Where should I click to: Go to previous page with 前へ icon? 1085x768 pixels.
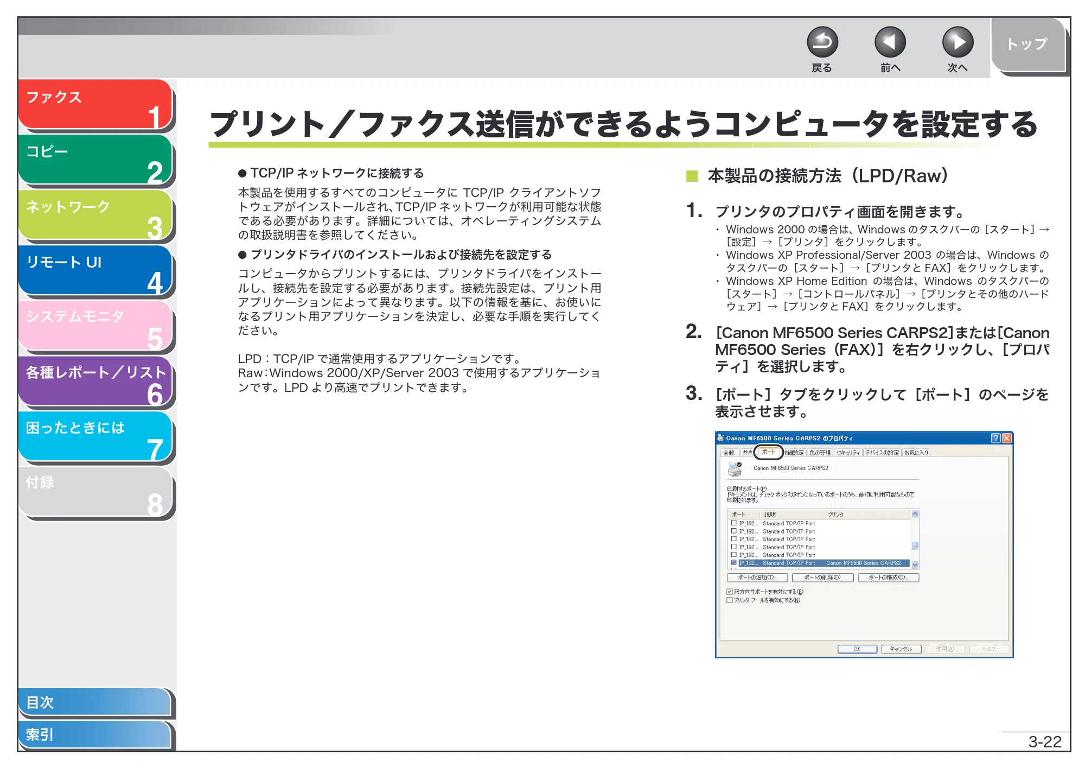(x=890, y=42)
